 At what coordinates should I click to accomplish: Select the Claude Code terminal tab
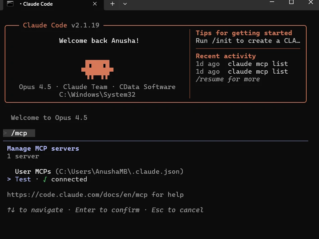[50, 4]
